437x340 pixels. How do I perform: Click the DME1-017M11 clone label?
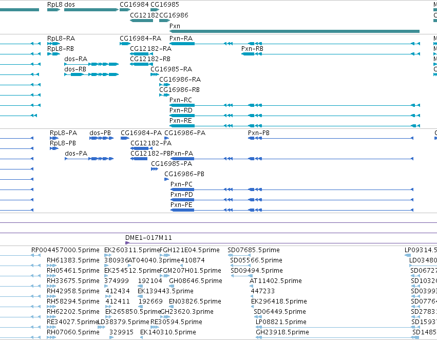click(148, 238)
